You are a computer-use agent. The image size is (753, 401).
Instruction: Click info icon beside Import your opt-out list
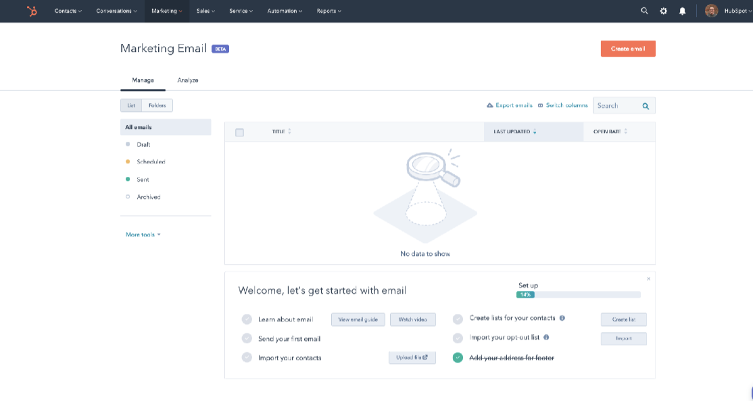(546, 338)
